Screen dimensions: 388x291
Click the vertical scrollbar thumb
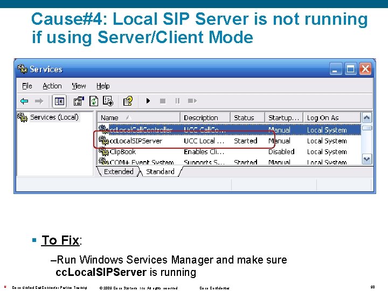click(367, 128)
